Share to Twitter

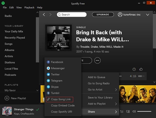[53, 75]
